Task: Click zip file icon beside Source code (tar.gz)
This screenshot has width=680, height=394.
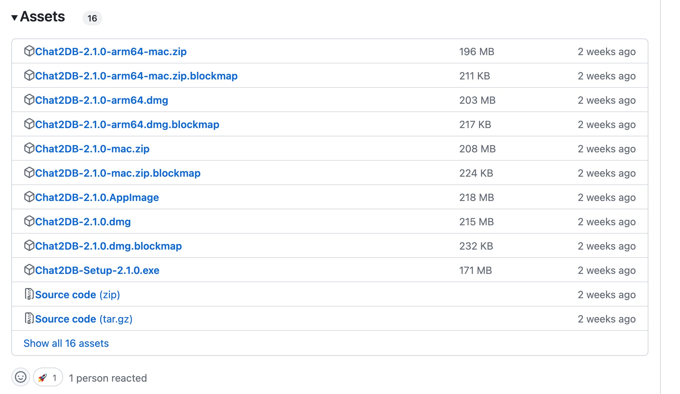Action: pyautogui.click(x=29, y=319)
